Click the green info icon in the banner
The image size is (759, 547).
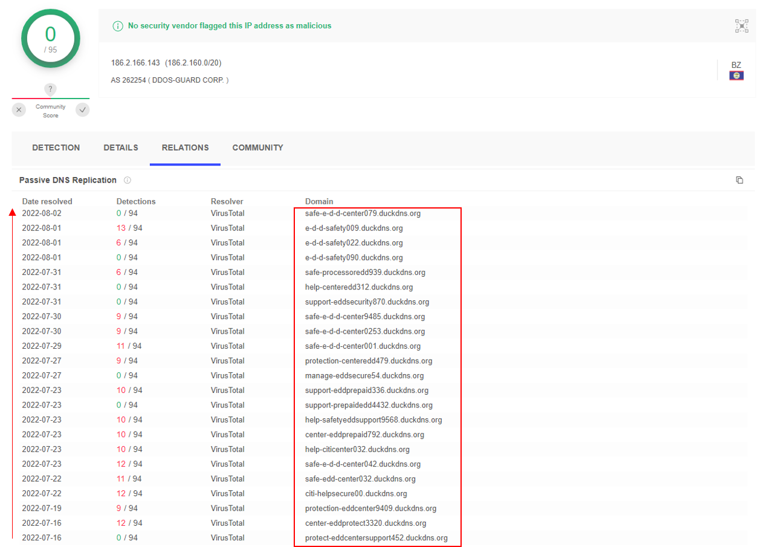click(x=118, y=26)
